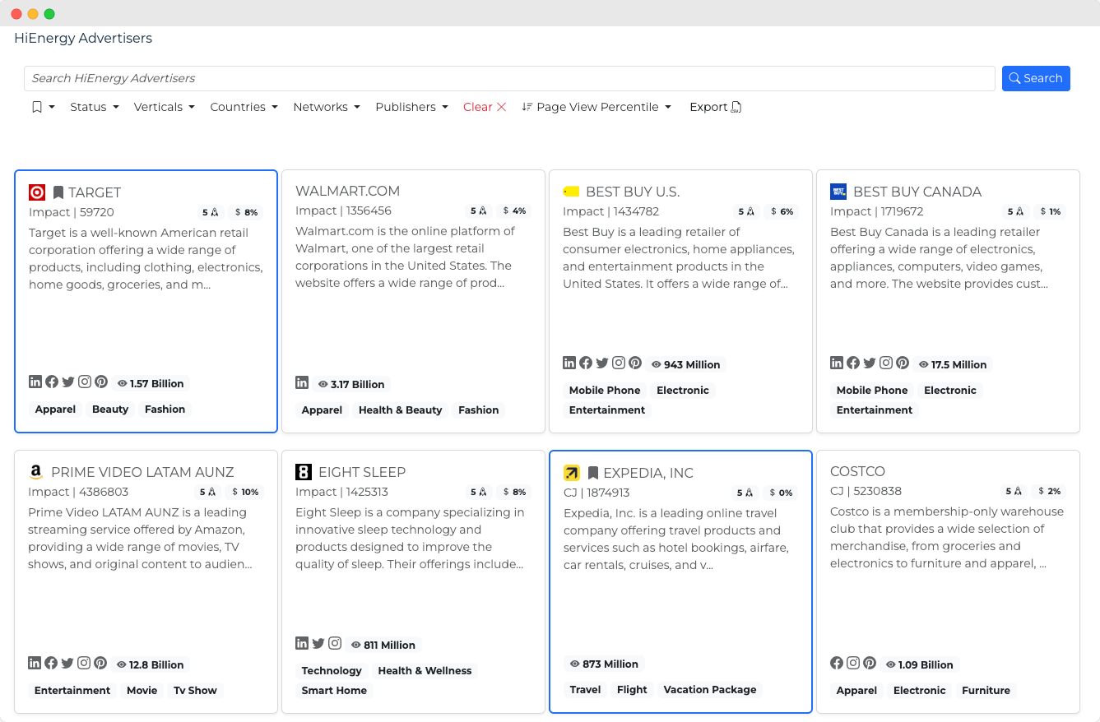This screenshot has height=722, width=1100.
Task: Open Best Buy U.S. Twitter icon
Action: [602, 363]
